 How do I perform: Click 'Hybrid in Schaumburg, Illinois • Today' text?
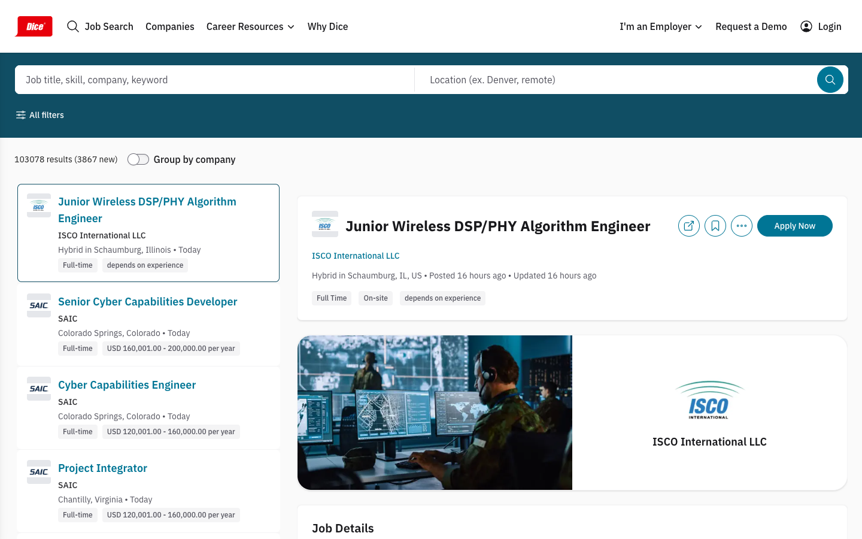tap(129, 250)
